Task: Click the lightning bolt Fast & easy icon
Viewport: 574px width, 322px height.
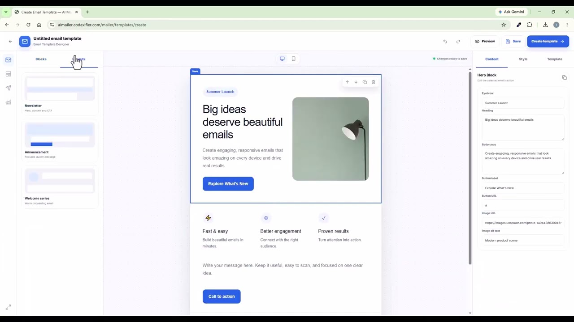Action: pos(208,218)
